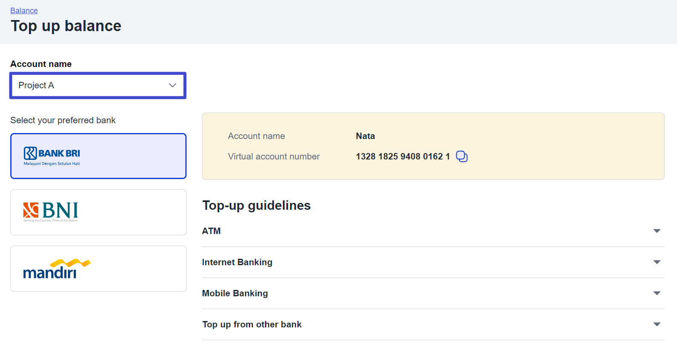Click the Select your preferred bank label
The image size is (677, 350).
pyautogui.click(x=63, y=120)
